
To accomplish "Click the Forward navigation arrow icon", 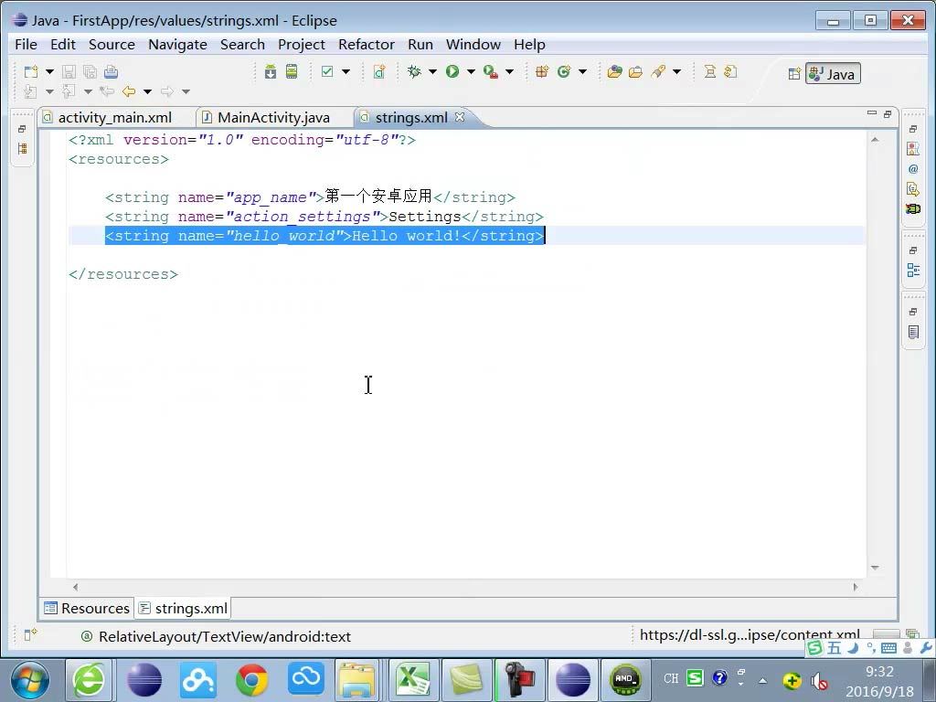I will [167, 91].
